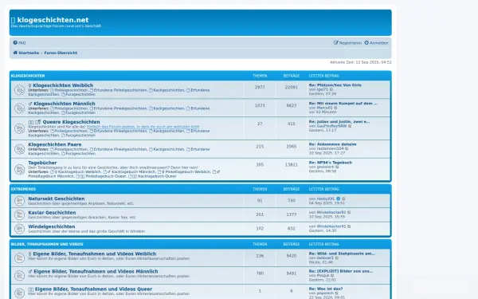
Task: Open Eigene Bilder, Tonaufnahmen und Videos Männlich
Action: click(x=96, y=272)
